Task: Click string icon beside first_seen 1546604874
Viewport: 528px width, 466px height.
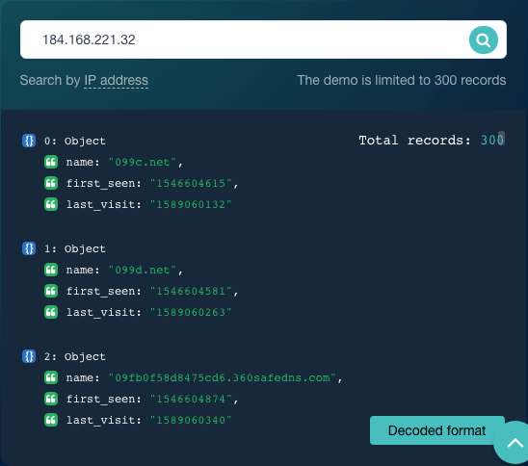Action: pyautogui.click(x=51, y=399)
